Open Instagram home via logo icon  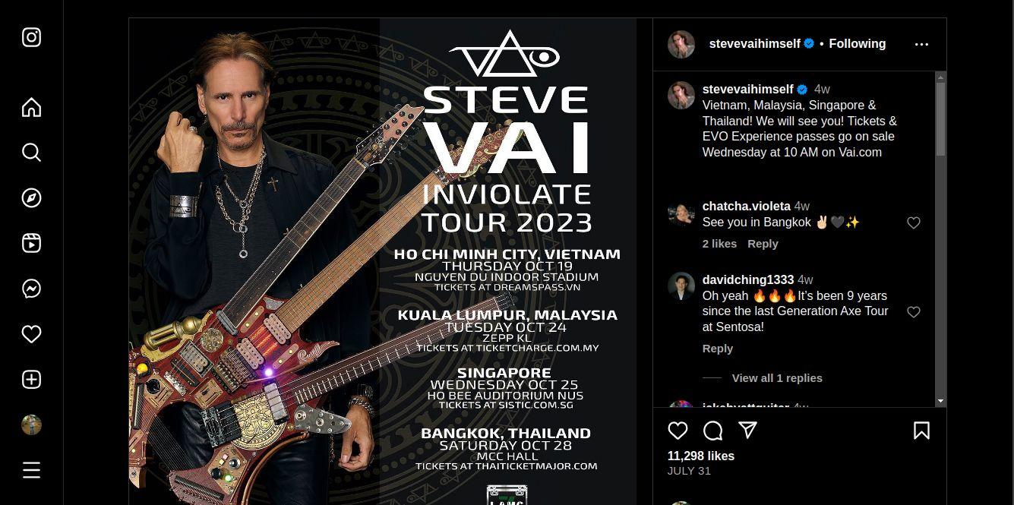coord(31,37)
